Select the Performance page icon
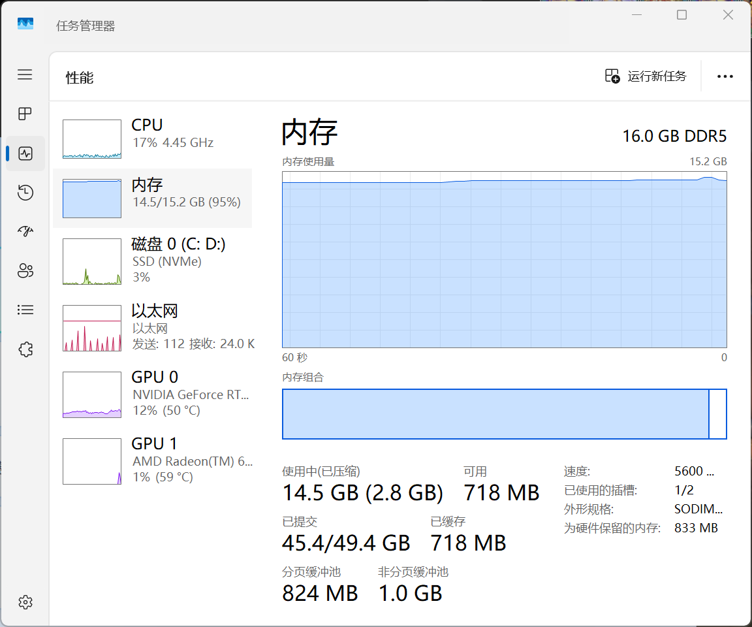This screenshot has width=752, height=627. [x=25, y=153]
